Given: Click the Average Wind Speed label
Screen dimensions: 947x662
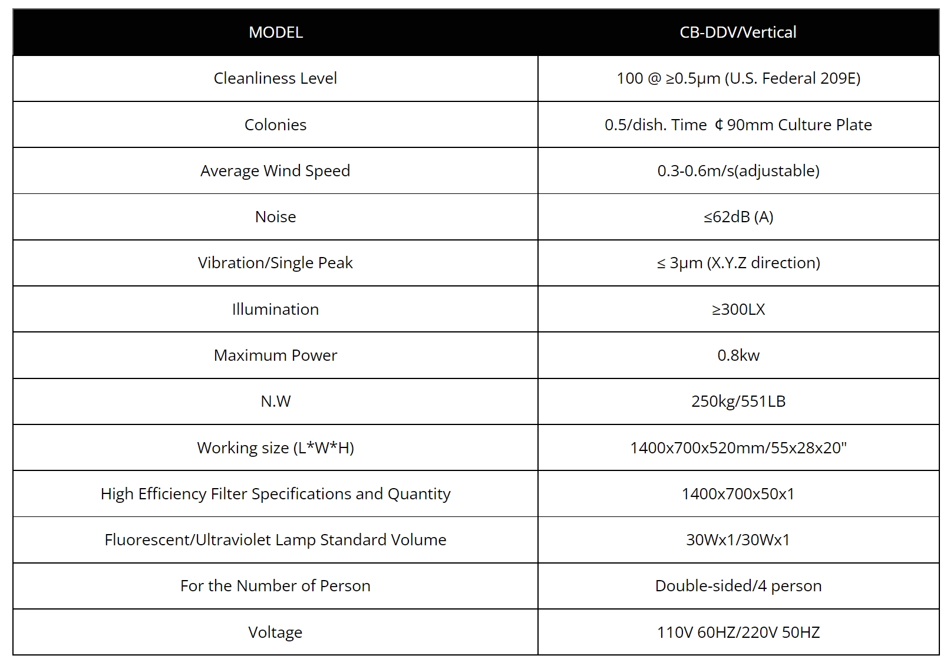Looking at the screenshot, I should [x=275, y=171].
